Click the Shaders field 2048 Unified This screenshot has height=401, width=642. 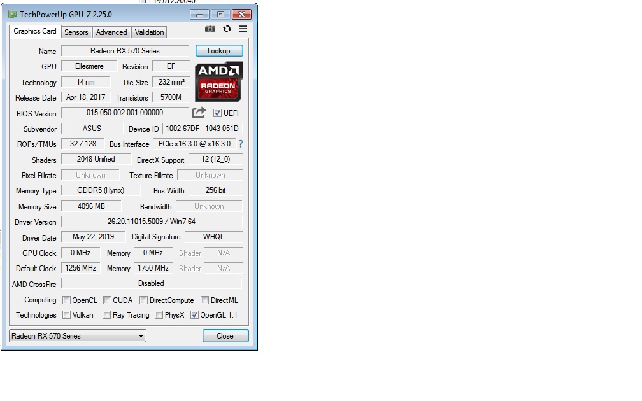point(96,159)
